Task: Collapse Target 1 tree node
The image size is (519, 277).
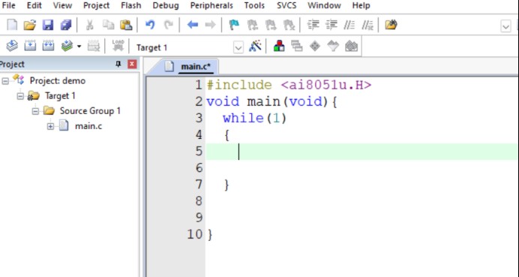Action: [20, 96]
